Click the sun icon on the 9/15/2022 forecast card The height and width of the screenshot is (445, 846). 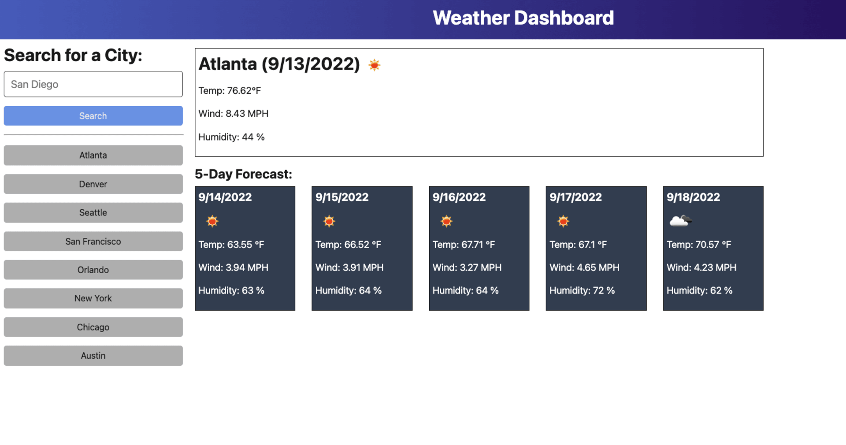point(329,221)
